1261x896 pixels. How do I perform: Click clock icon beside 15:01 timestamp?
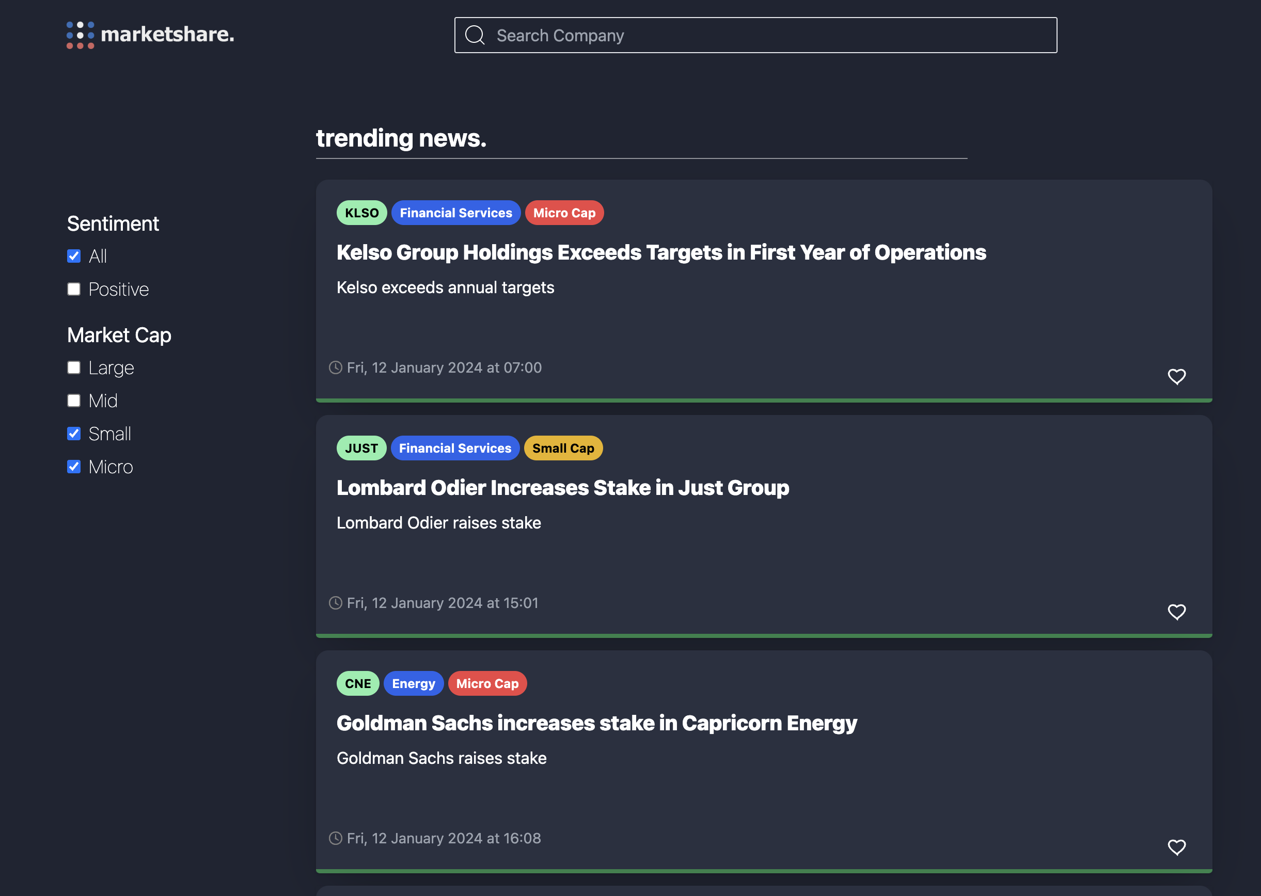336,603
